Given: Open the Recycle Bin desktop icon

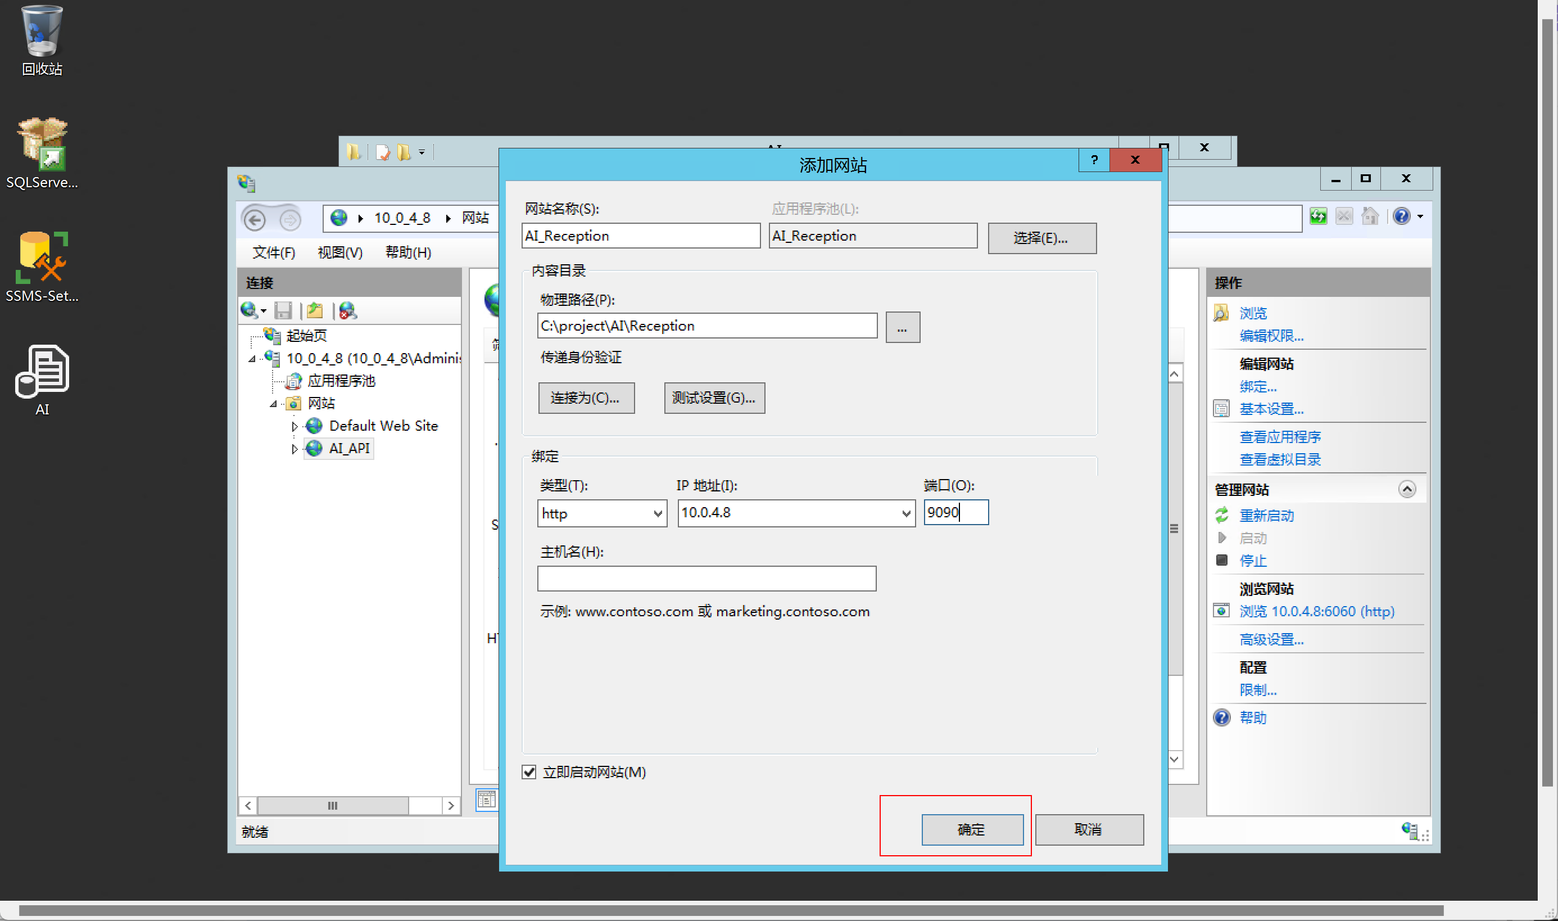Looking at the screenshot, I should point(42,40).
